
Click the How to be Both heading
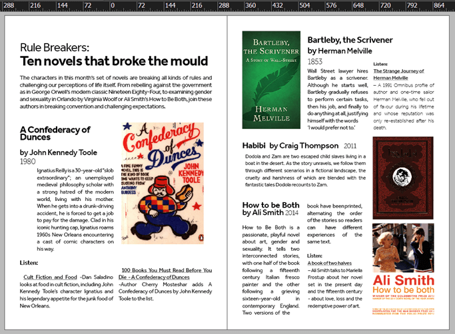(x=270, y=205)
